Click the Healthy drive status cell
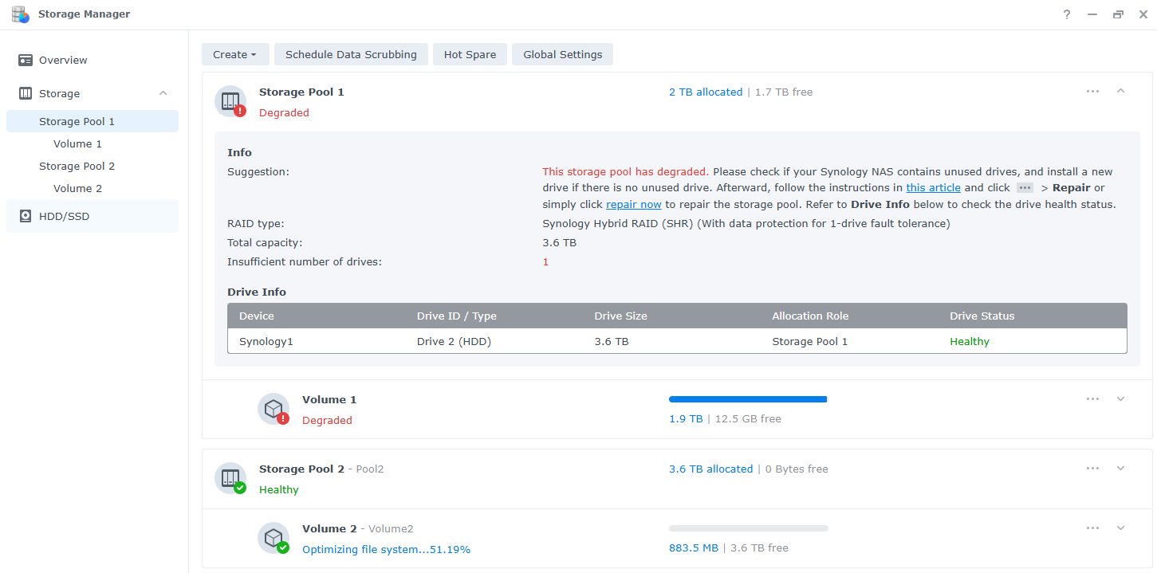 click(969, 341)
